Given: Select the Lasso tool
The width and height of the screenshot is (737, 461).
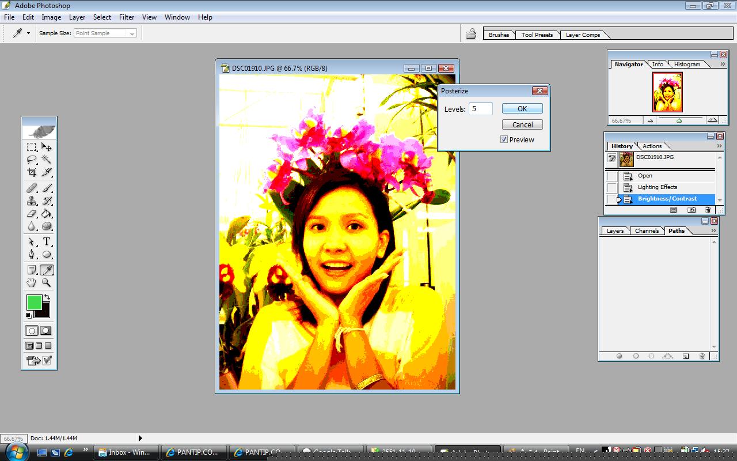Looking at the screenshot, I should (x=32, y=160).
